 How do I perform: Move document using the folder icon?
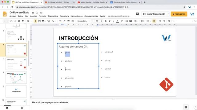point(37,13)
